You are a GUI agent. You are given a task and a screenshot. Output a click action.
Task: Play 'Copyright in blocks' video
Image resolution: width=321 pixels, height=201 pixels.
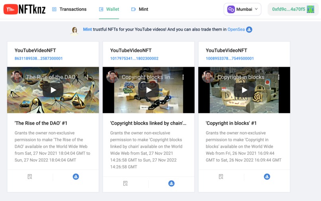(x=244, y=90)
